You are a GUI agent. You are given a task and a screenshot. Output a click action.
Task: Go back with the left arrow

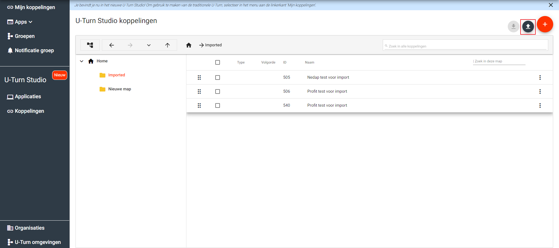tap(112, 45)
